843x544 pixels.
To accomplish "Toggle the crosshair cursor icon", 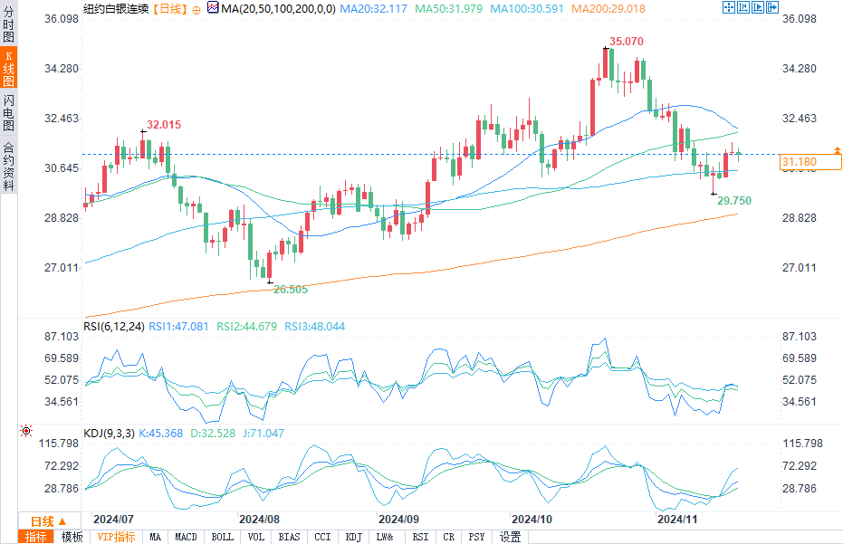I will [729, 7].
